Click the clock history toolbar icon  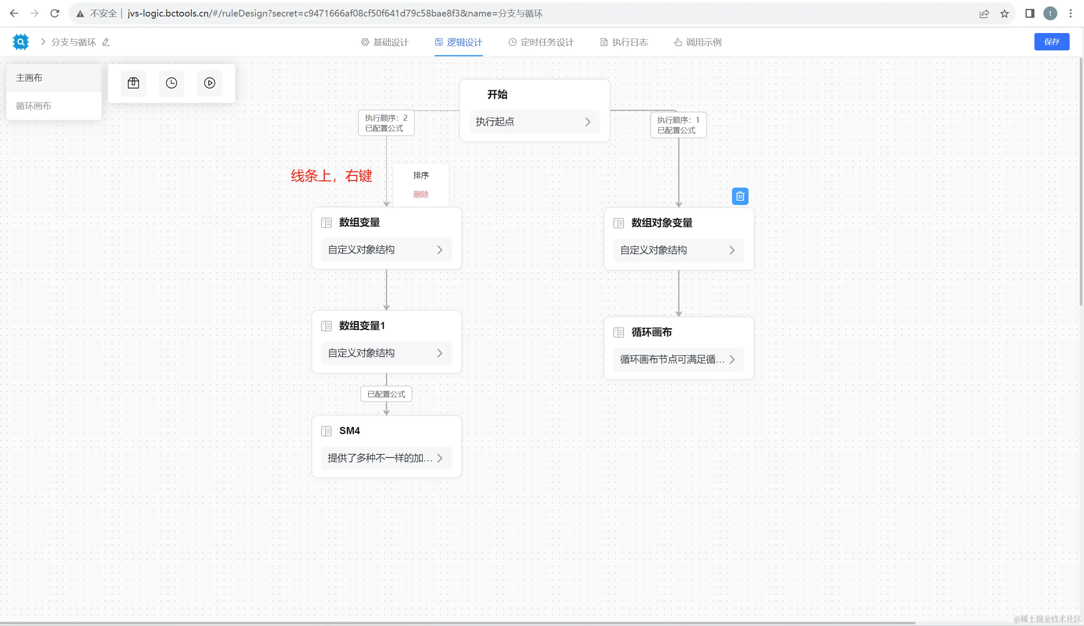pos(171,83)
